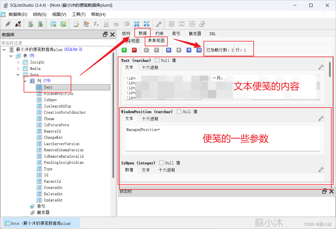This screenshot has width=336, height=229.
Task: Click the add database icon
Action: pos(30,24)
